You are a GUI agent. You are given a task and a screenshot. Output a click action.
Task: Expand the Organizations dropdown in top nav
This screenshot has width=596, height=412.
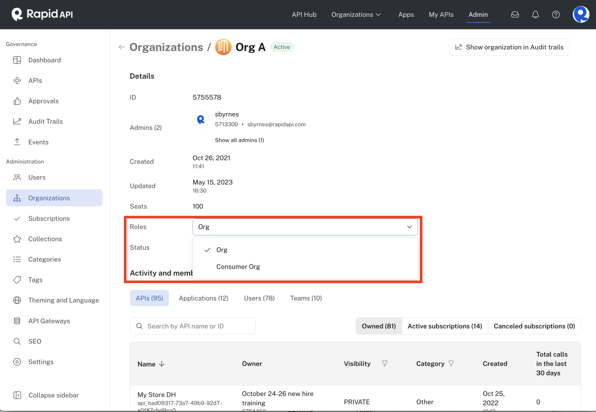[356, 14]
